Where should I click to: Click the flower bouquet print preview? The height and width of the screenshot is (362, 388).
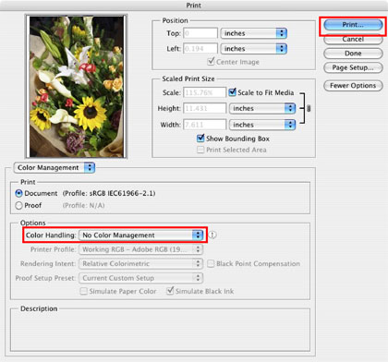click(x=76, y=87)
